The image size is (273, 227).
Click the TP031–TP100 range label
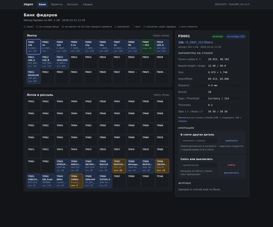tap(161, 95)
